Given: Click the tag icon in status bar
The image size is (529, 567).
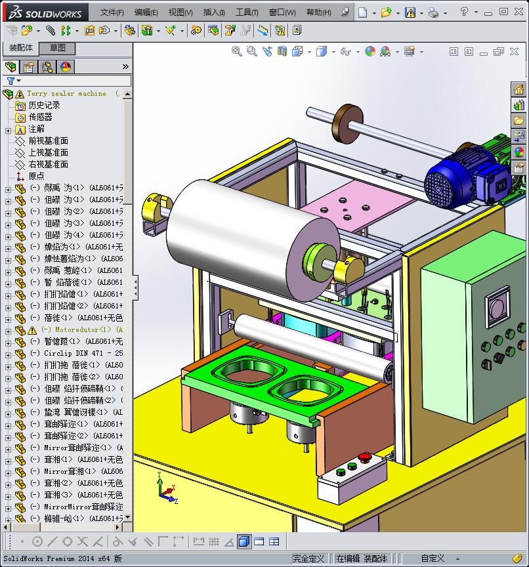Looking at the screenshot, I should point(517,558).
